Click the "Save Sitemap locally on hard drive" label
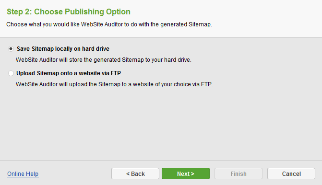 click(63, 49)
